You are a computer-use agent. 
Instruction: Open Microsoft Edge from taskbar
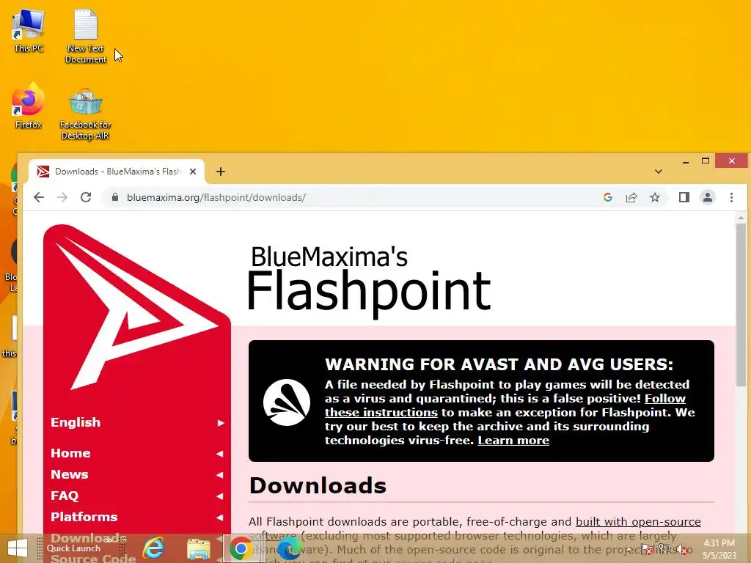click(288, 548)
